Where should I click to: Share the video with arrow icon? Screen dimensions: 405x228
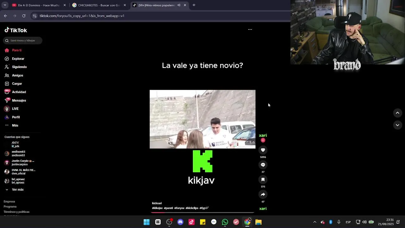[x=263, y=194]
